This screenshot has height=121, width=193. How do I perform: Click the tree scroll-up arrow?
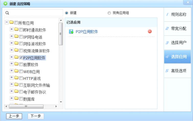pos(61,20)
